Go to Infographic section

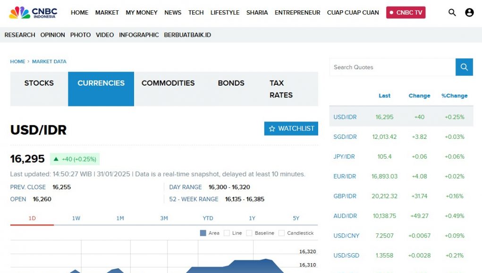[x=139, y=35]
